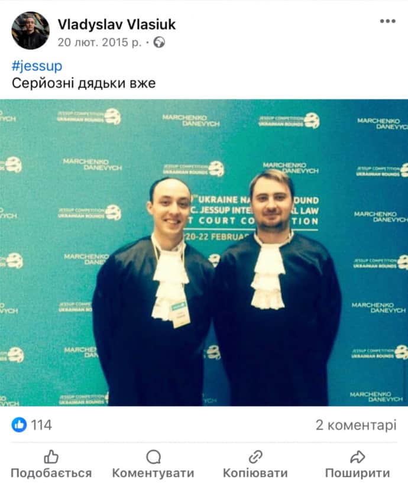Open the Vladyslav Vlasiuk profile name
The width and height of the screenshot is (408, 483).
(x=116, y=24)
